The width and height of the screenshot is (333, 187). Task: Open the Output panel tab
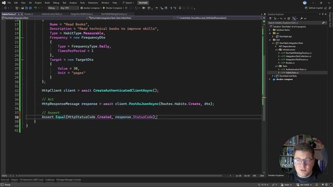[15, 180]
